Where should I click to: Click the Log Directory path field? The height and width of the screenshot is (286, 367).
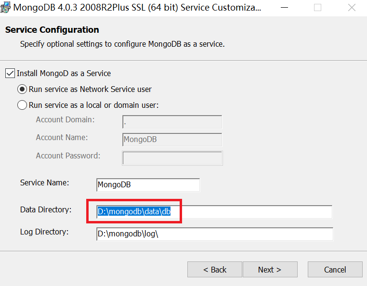coord(214,234)
